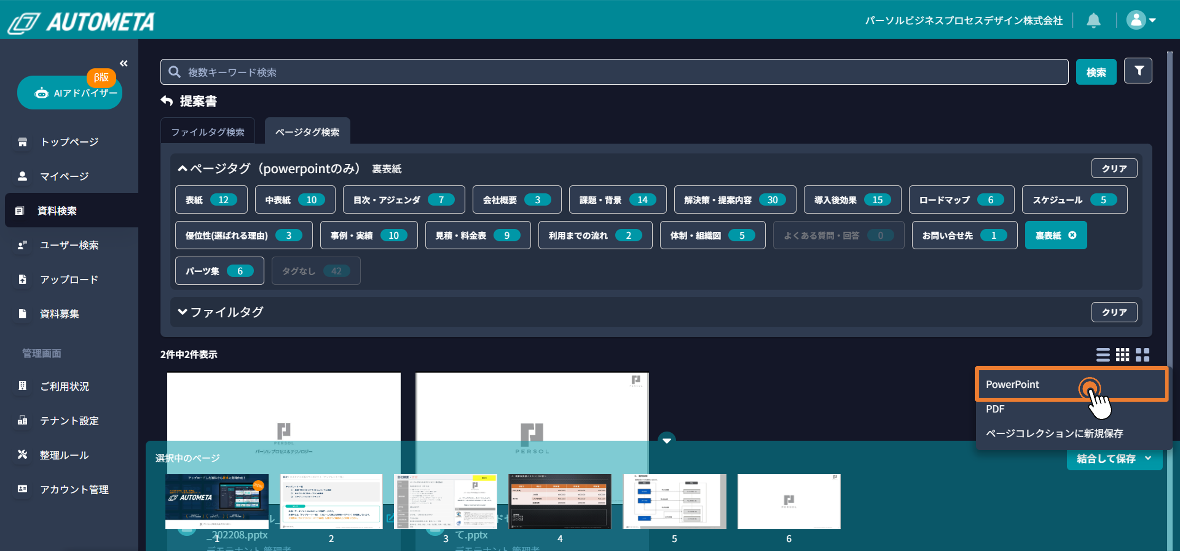This screenshot has width=1180, height=551.
Task: Toggle the 会社概要 tag
Action: pyautogui.click(x=517, y=199)
